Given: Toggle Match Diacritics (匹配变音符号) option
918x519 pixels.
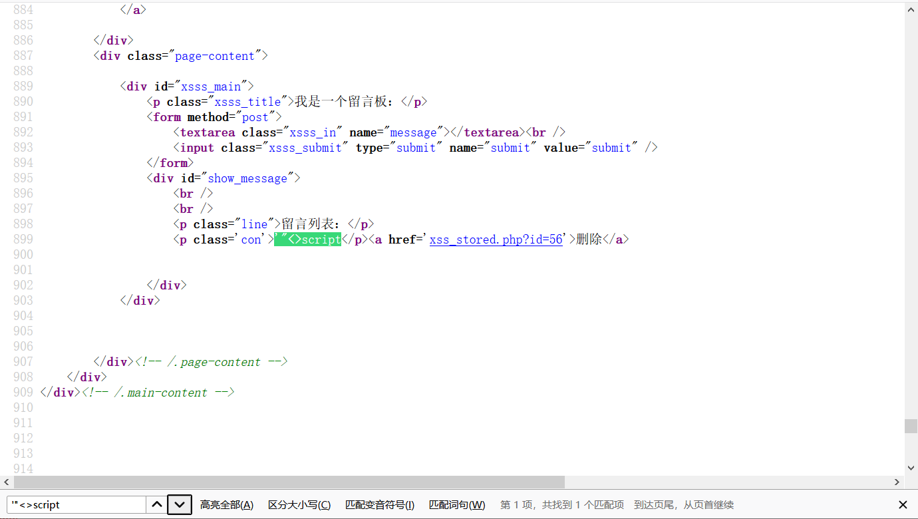Looking at the screenshot, I should pyautogui.click(x=380, y=505).
